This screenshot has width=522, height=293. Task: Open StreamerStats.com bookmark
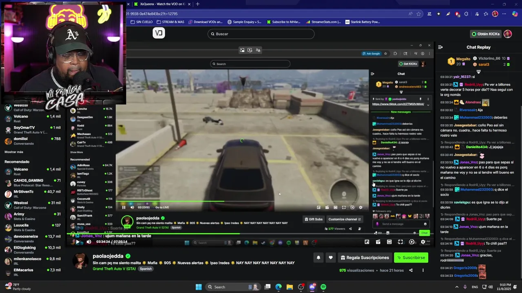323,22
